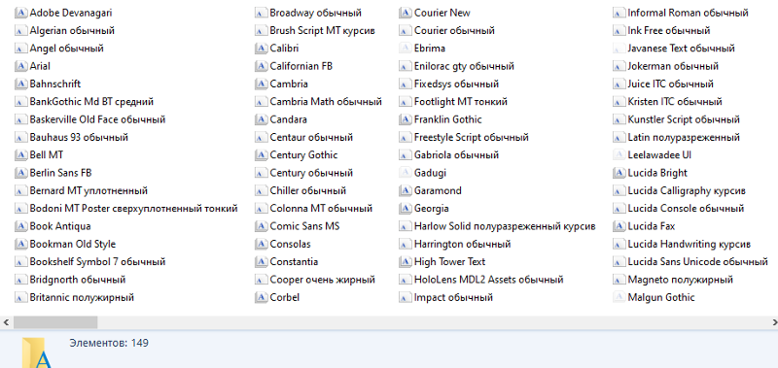Select 'BankGothic Md BT средний' font name
This screenshot has height=368, width=778.
click(x=91, y=102)
